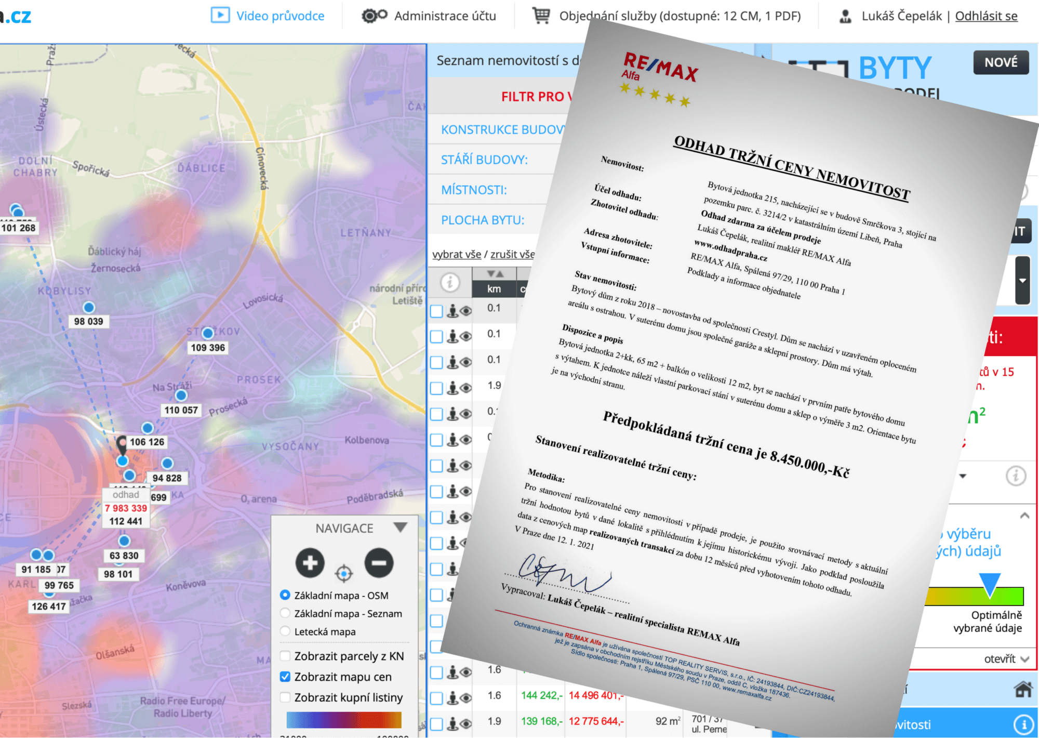1039x738 pixels.
Task: Click the 94 828 price label on map
Action: point(167,478)
